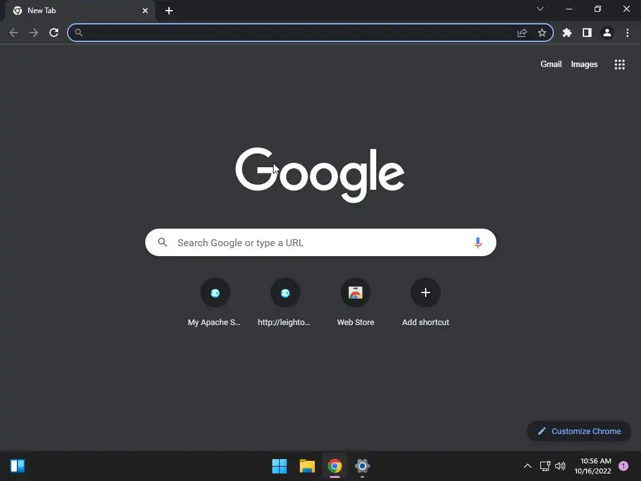Click the Google logo
The height and width of the screenshot is (481, 641).
tap(320, 175)
